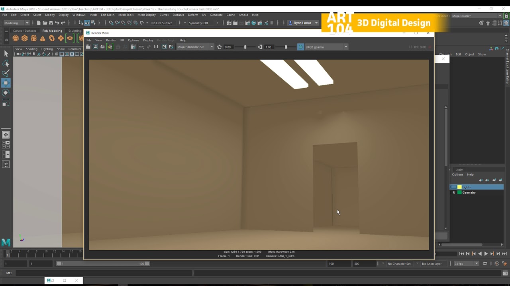Toggle auto keyframe button near the fps field
The image size is (510, 286).
(496, 264)
